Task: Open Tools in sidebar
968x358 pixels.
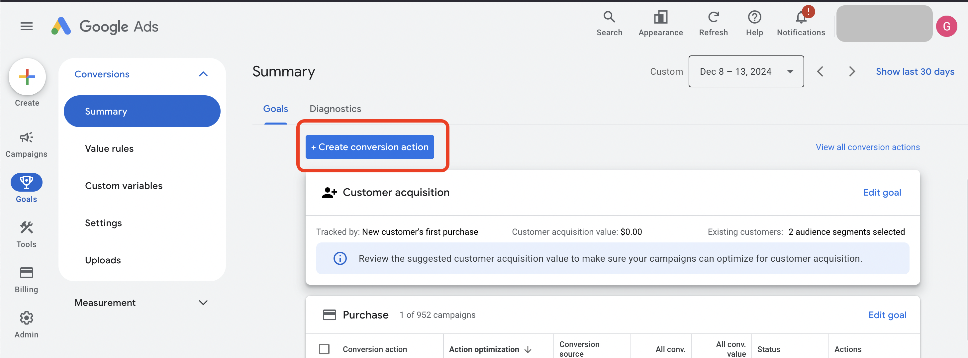Action: [x=26, y=234]
